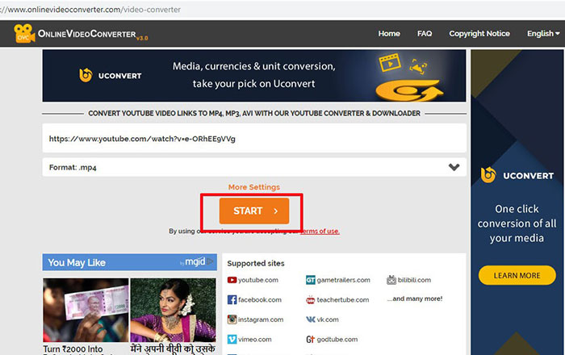Click the YouTube icon in Supported sites
This screenshot has width=565, height=355.
pos(232,280)
